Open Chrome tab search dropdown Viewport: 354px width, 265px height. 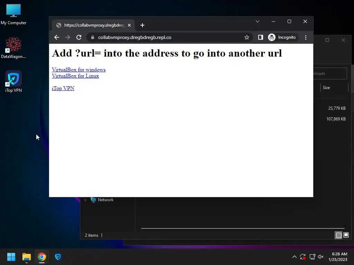(x=257, y=21)
